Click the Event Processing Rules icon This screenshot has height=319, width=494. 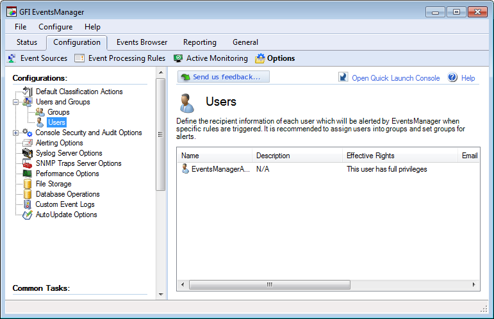79,58
